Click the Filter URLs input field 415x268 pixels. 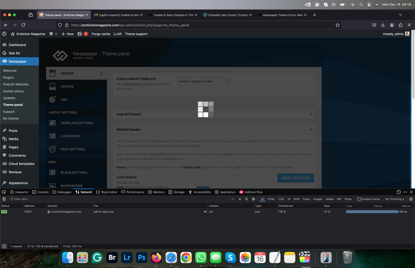coord(118,199)
